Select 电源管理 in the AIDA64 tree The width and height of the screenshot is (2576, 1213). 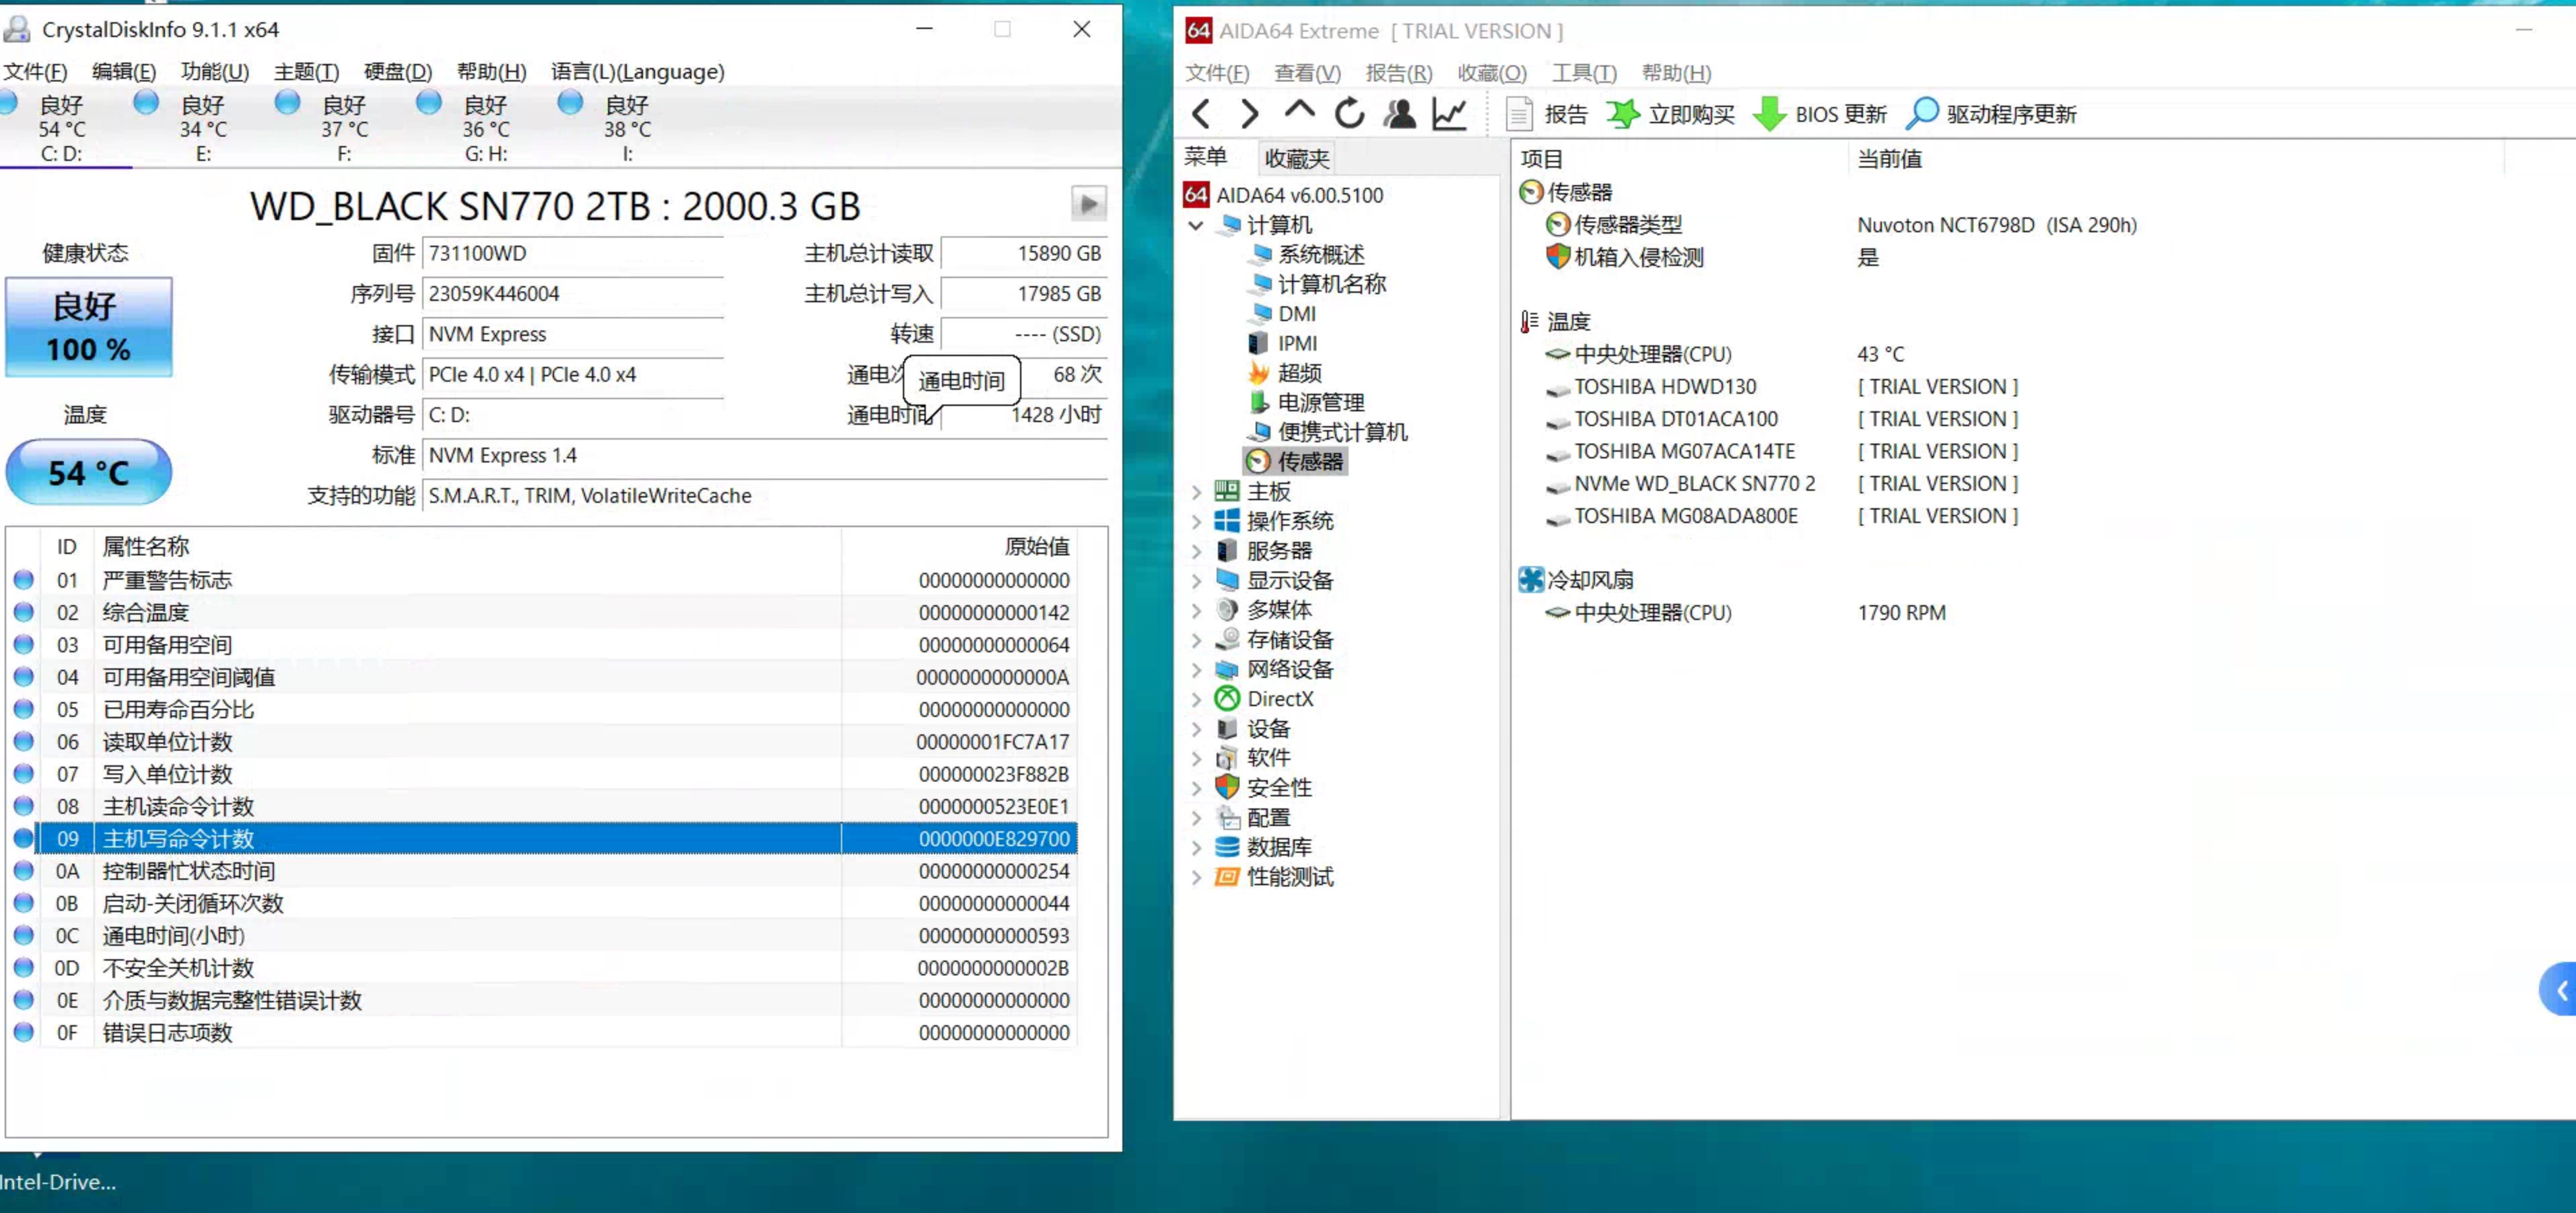point(1307,403)
